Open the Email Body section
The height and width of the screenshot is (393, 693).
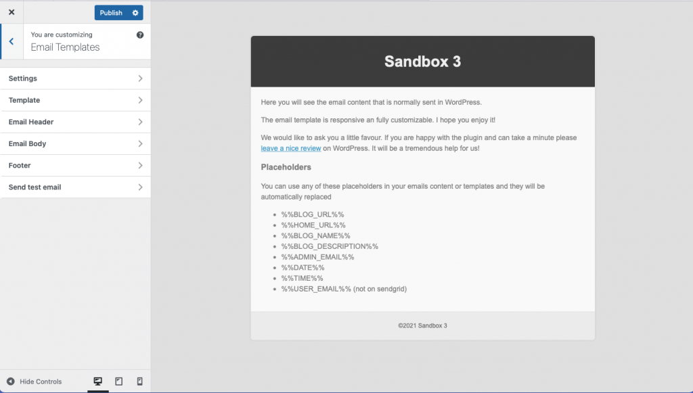(76, 143)
